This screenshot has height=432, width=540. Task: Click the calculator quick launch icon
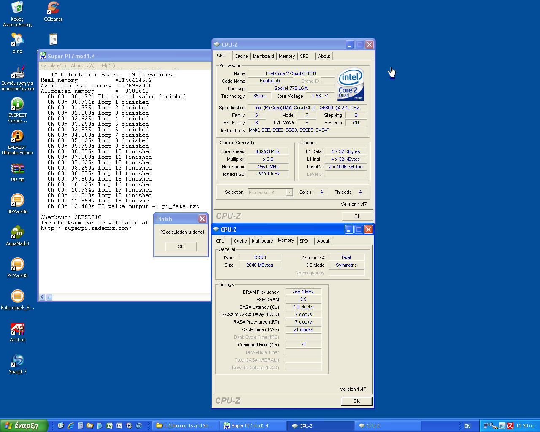[80, 426]
